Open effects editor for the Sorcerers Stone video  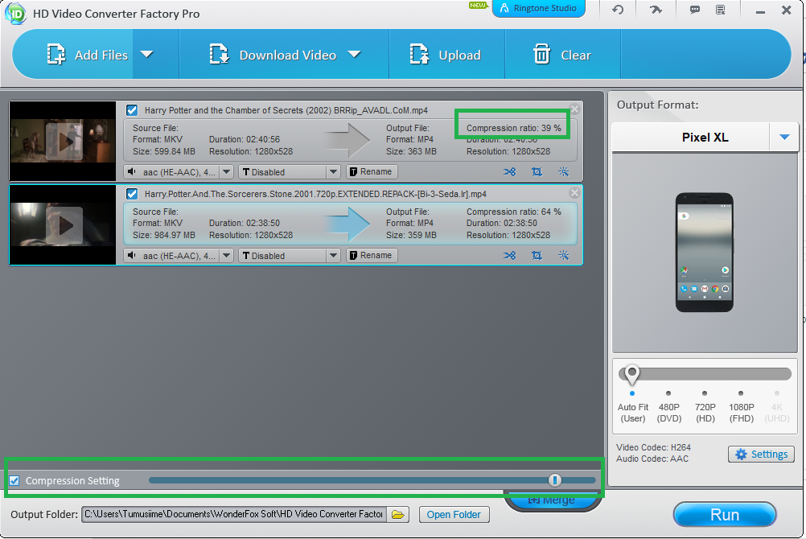[x=563, y=255]
